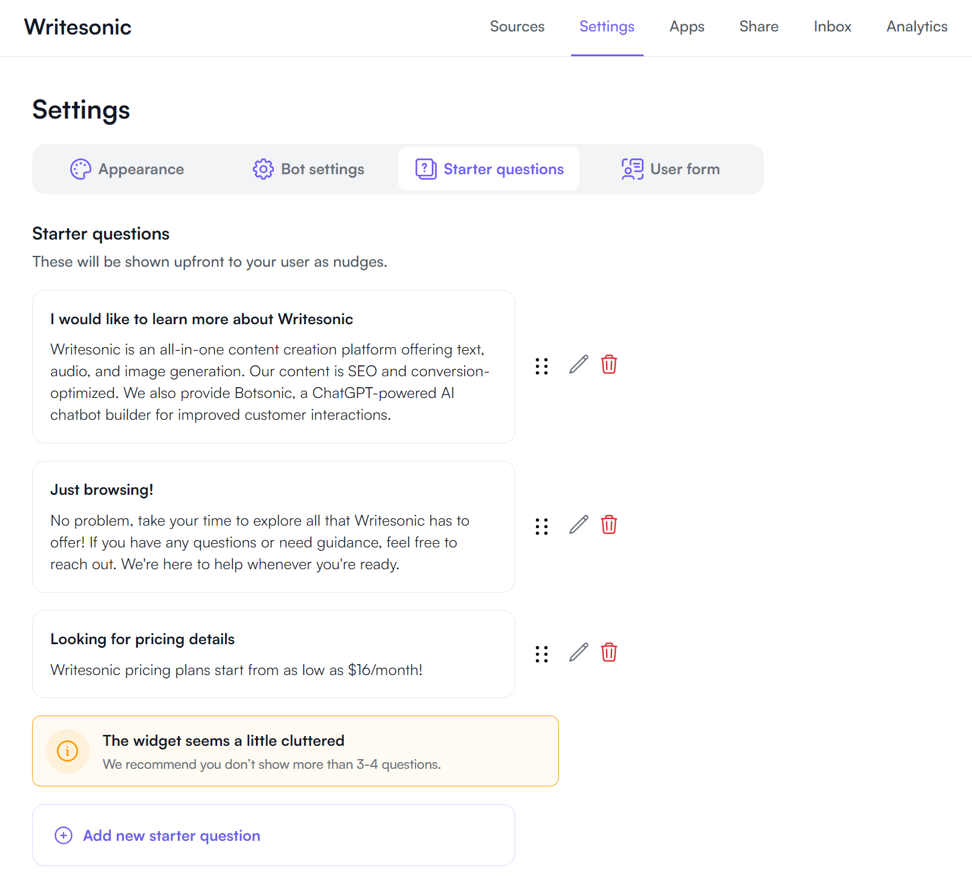
Task: Delete the pricing details question
Action: (x=609, y=652)
